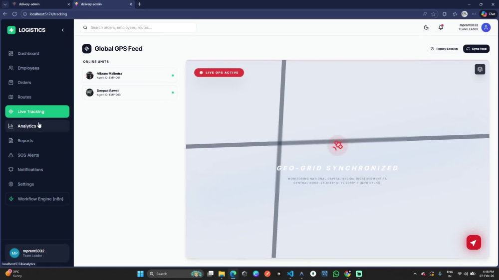Add this page to favorites star
This screenshot has width=499, height=280.
[x=434, y=14]
